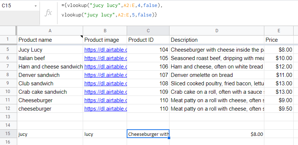Click the blue fill handle of C15

pyautogui.click(x=169, y=138)
